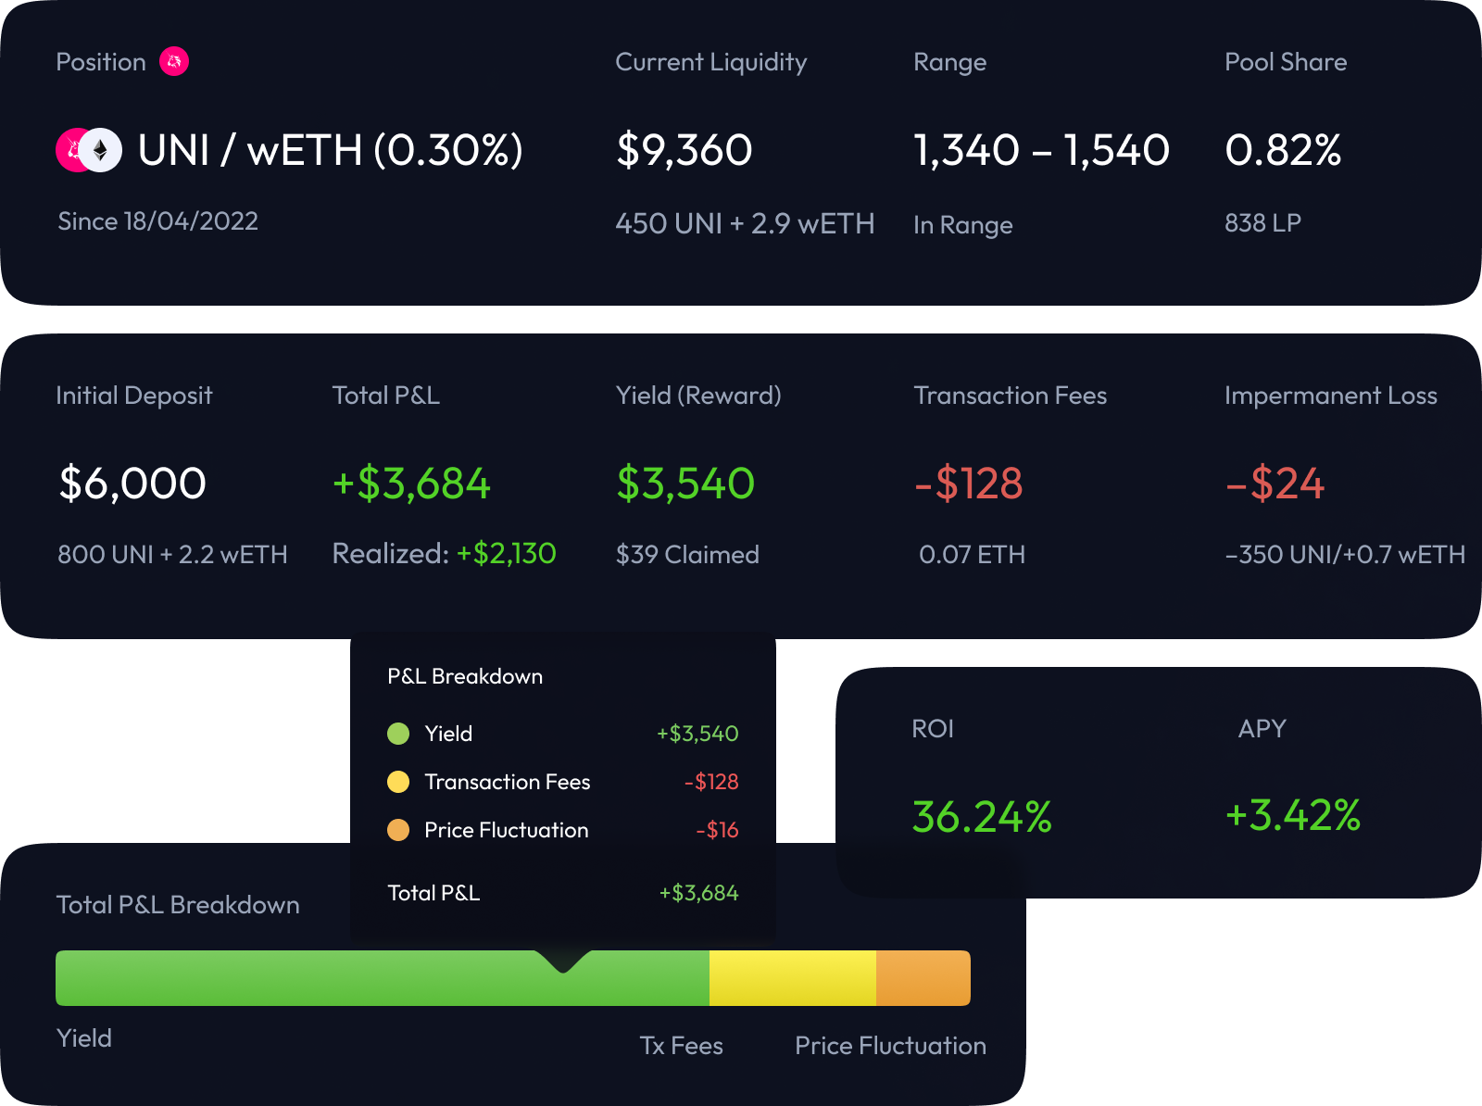
Task: Click the tooltip pointer arrow on the breakdown bar
Action: click(563, 961)
